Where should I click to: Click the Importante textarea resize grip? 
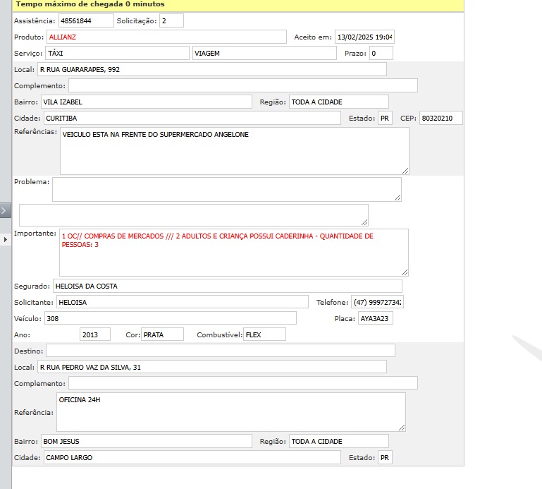pyautogui.click(x=404, y=272)
